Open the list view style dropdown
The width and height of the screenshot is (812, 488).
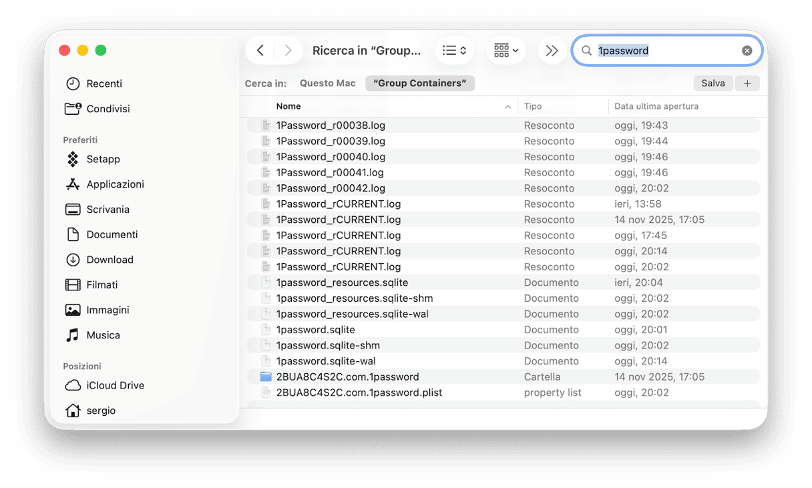click(x=454, y=51)
